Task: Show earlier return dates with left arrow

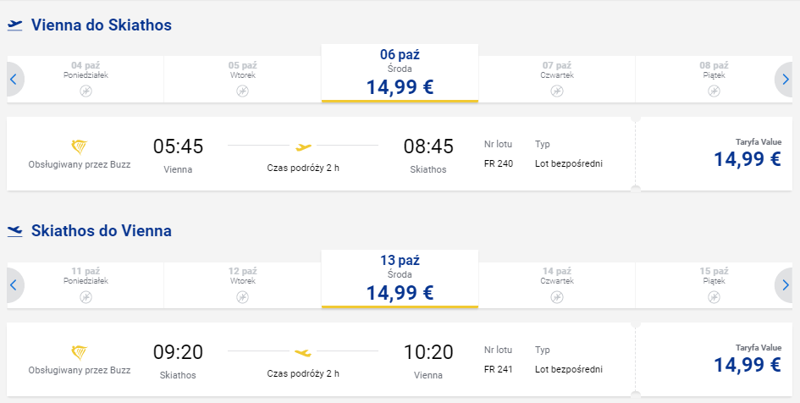Action: 14,285
